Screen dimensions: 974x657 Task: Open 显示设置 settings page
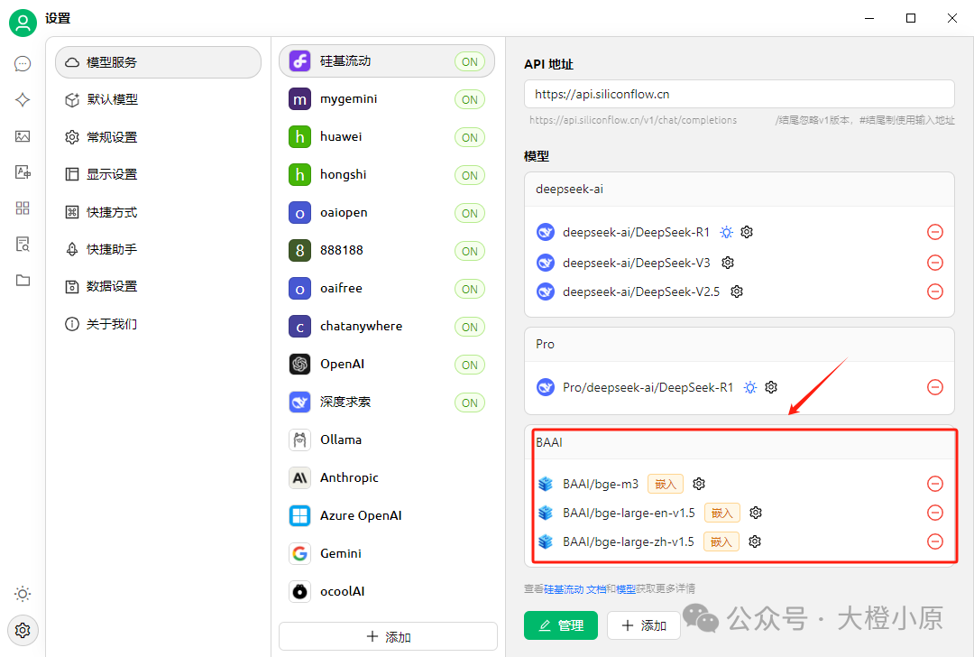click(x=159, y=174)
